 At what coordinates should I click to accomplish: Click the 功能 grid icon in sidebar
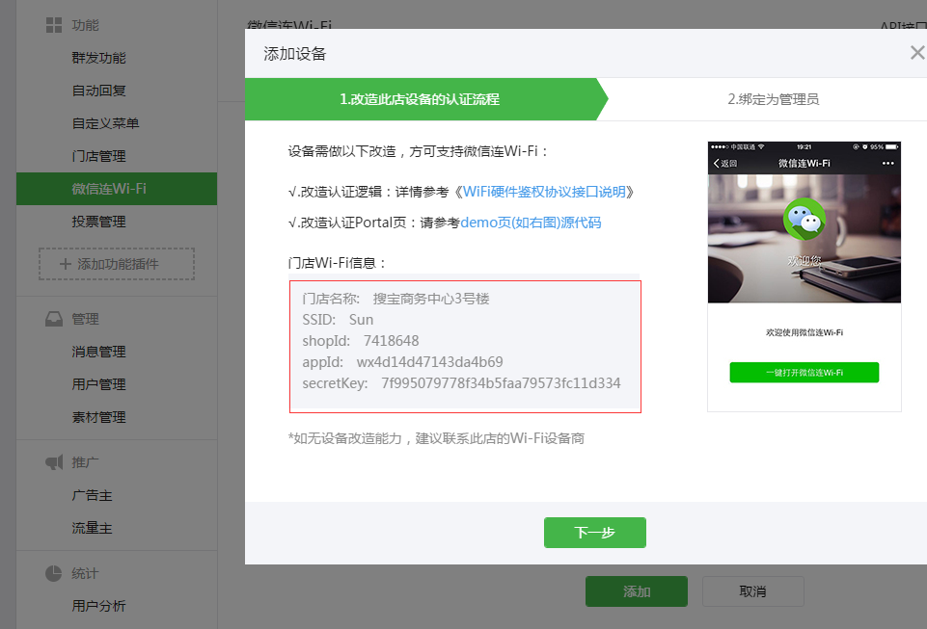pos(54,25)
